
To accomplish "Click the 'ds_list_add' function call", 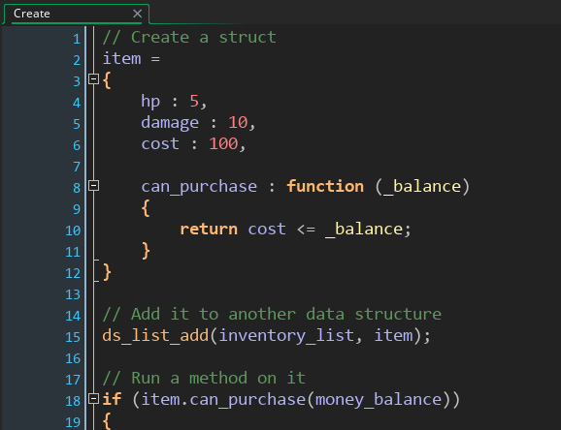I will coord(155,336).
